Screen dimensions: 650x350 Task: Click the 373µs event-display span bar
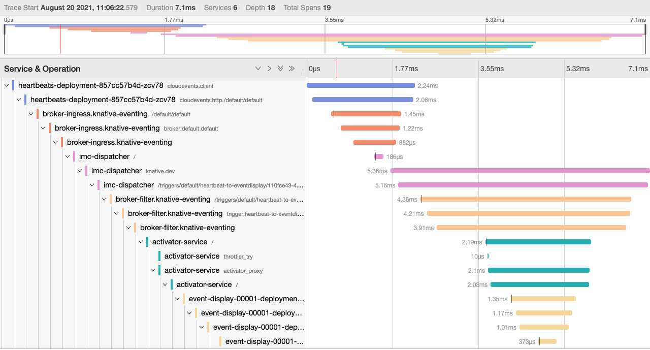pyautogui.click(x=548, y=341)
